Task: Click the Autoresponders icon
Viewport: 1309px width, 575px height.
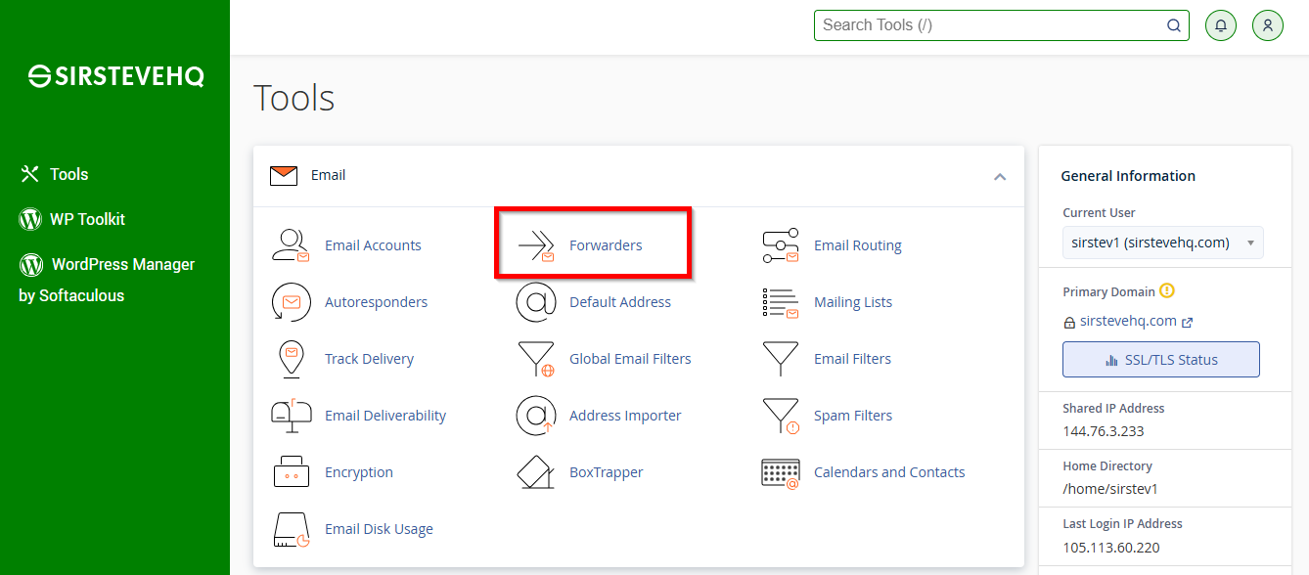Action: [291, 302]
